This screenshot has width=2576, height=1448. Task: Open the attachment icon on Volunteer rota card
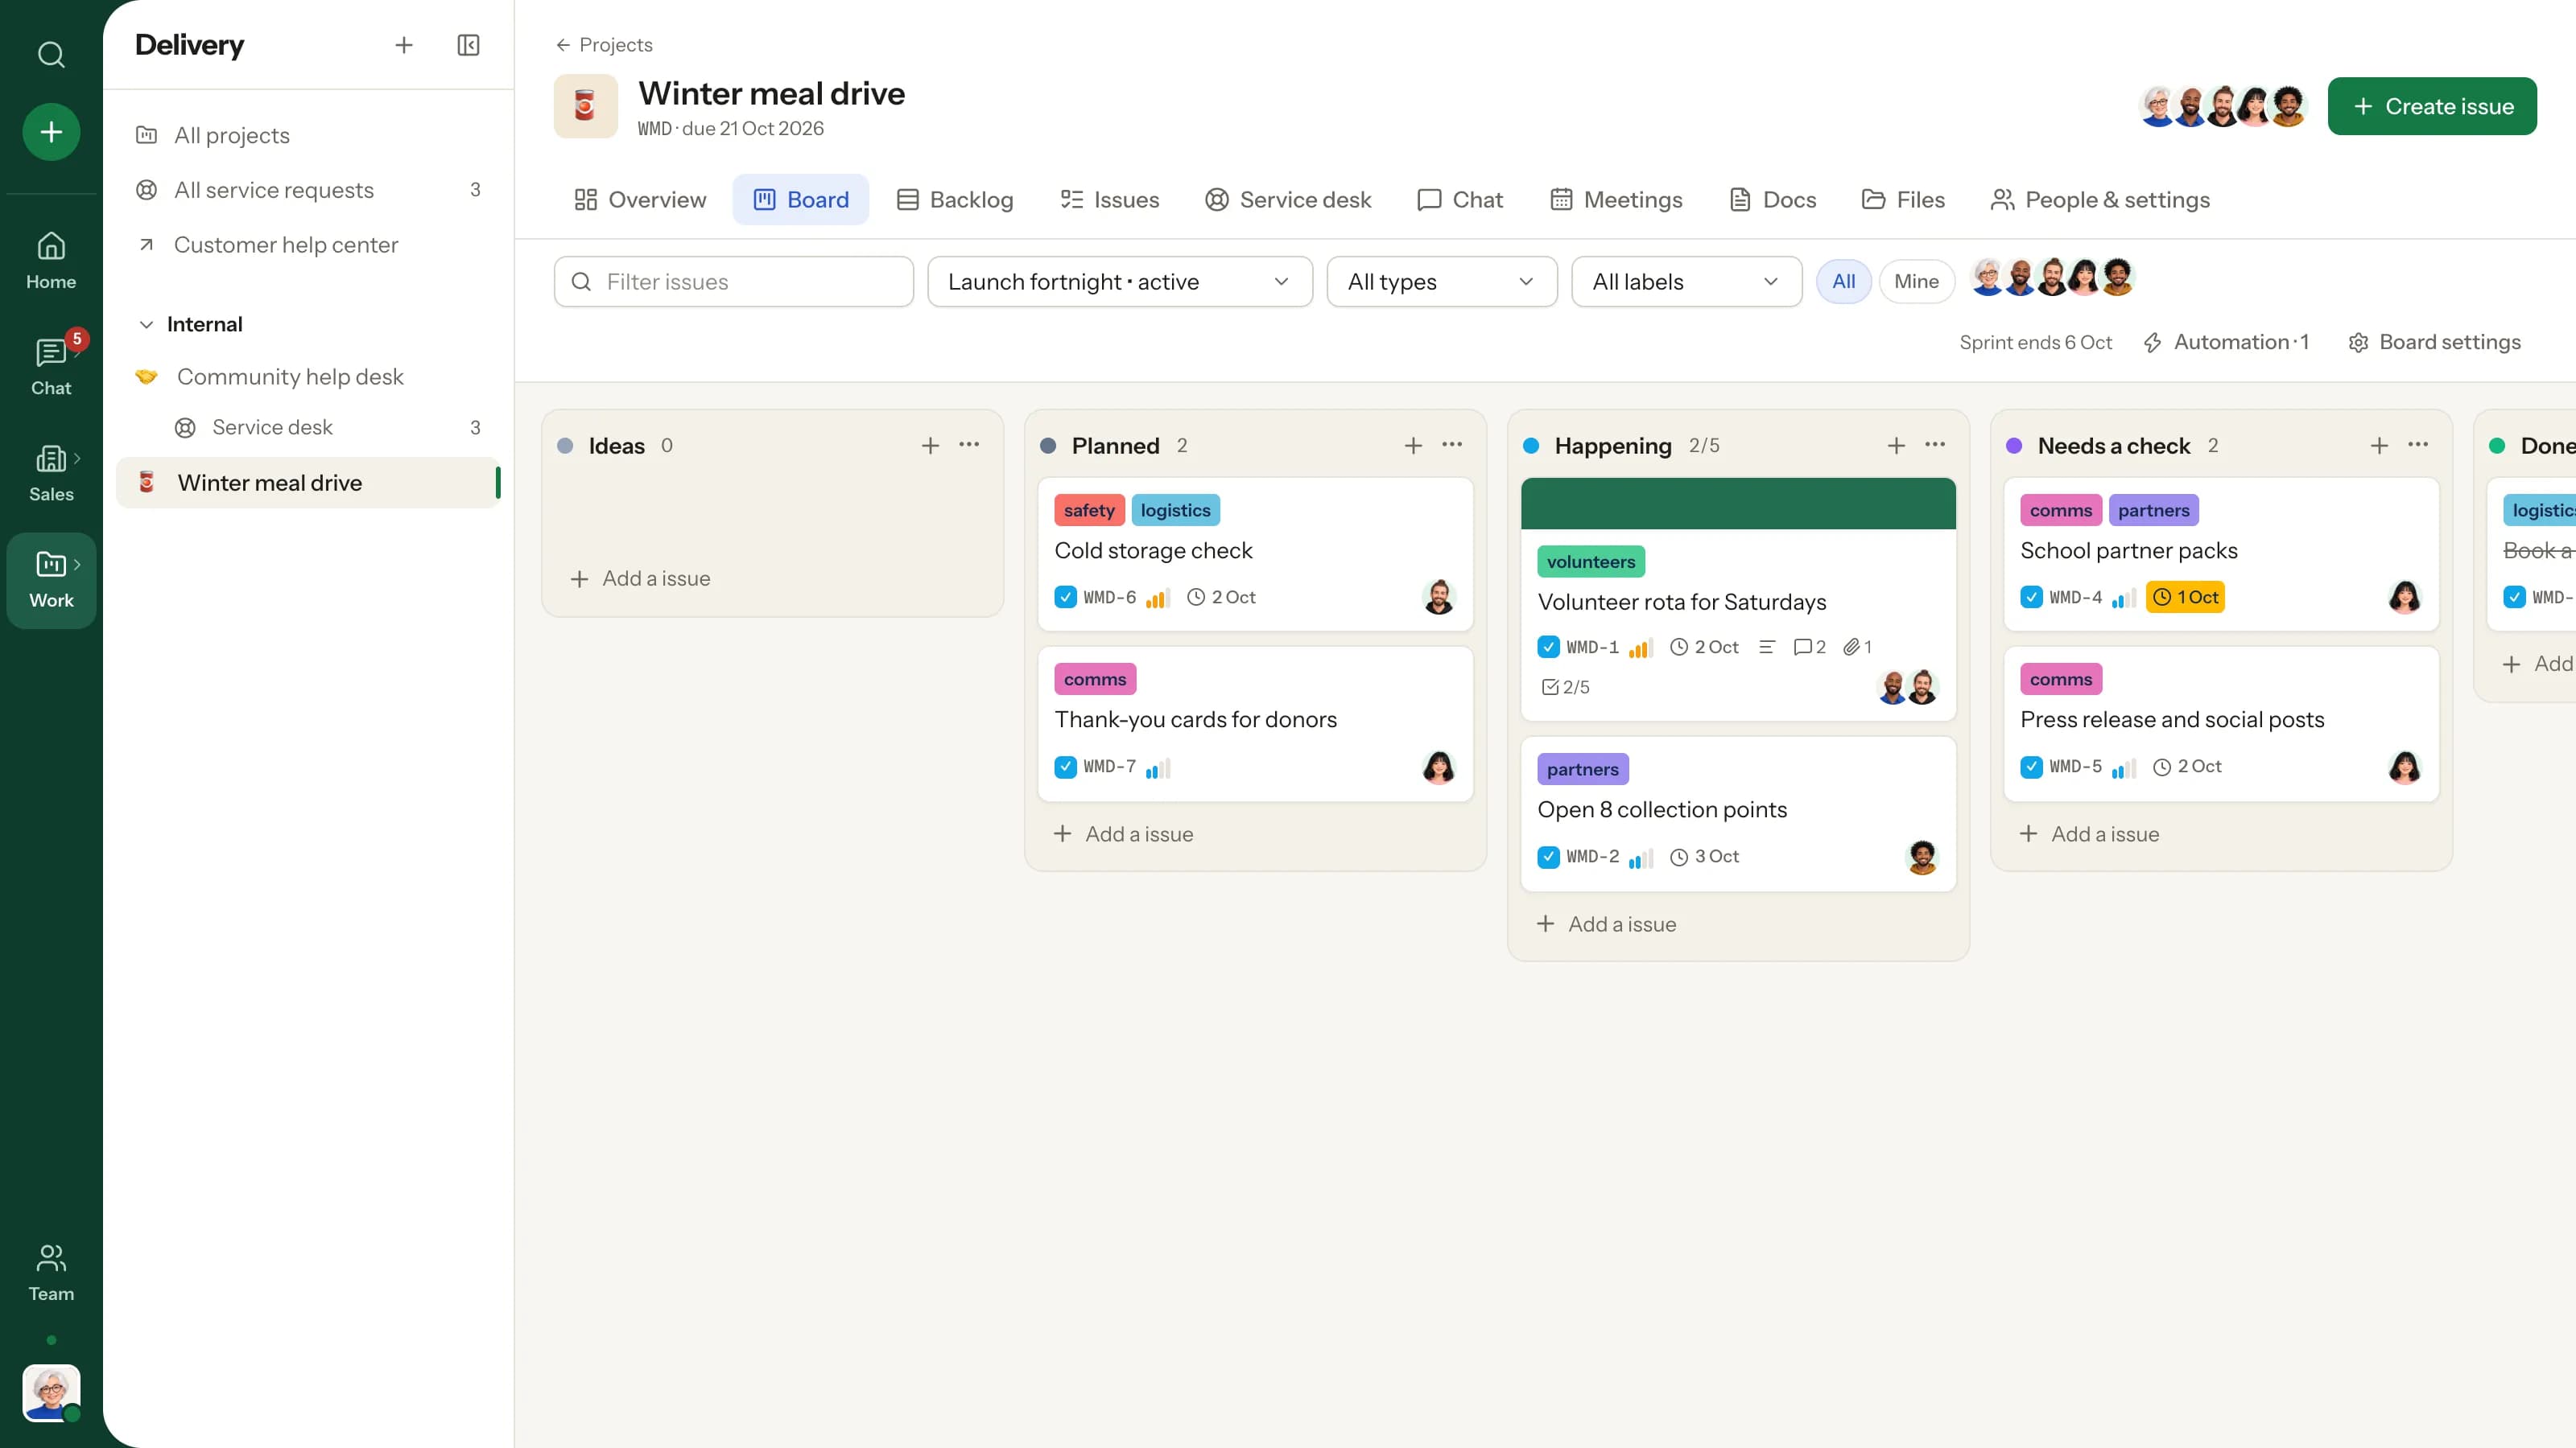pyautogui.click(x=1857, y=647)
